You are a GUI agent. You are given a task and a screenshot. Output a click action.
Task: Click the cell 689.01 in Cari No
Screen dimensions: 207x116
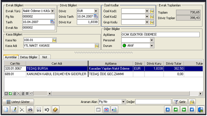[15, 74]
